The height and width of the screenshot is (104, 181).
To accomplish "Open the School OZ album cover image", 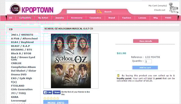I will pos(71,61).
